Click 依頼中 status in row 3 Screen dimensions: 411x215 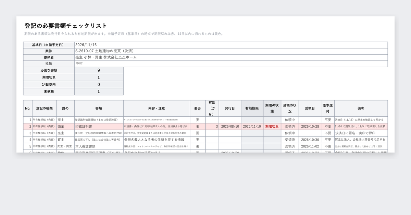(x=290, y=133)
